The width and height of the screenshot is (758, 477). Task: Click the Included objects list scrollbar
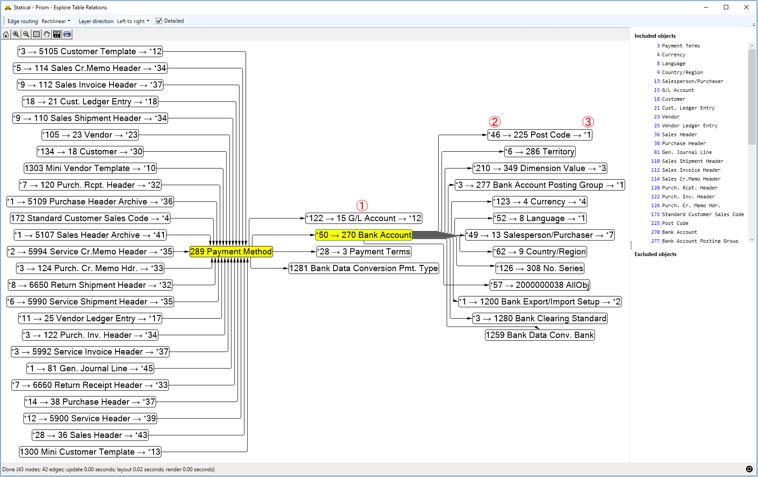coord(752,97)
